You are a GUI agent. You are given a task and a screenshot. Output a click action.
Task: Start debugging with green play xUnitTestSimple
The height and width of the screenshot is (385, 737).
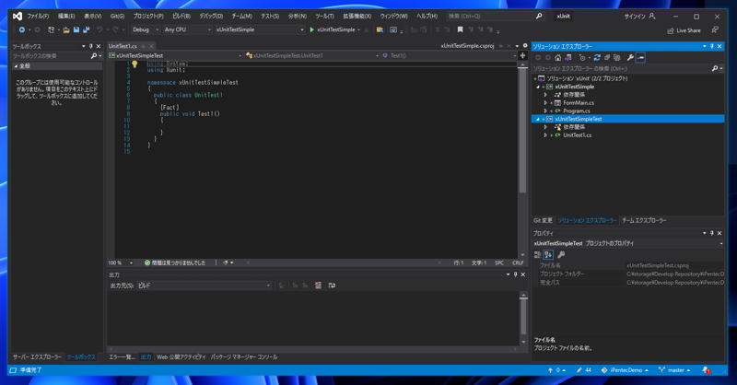(333, 29)
